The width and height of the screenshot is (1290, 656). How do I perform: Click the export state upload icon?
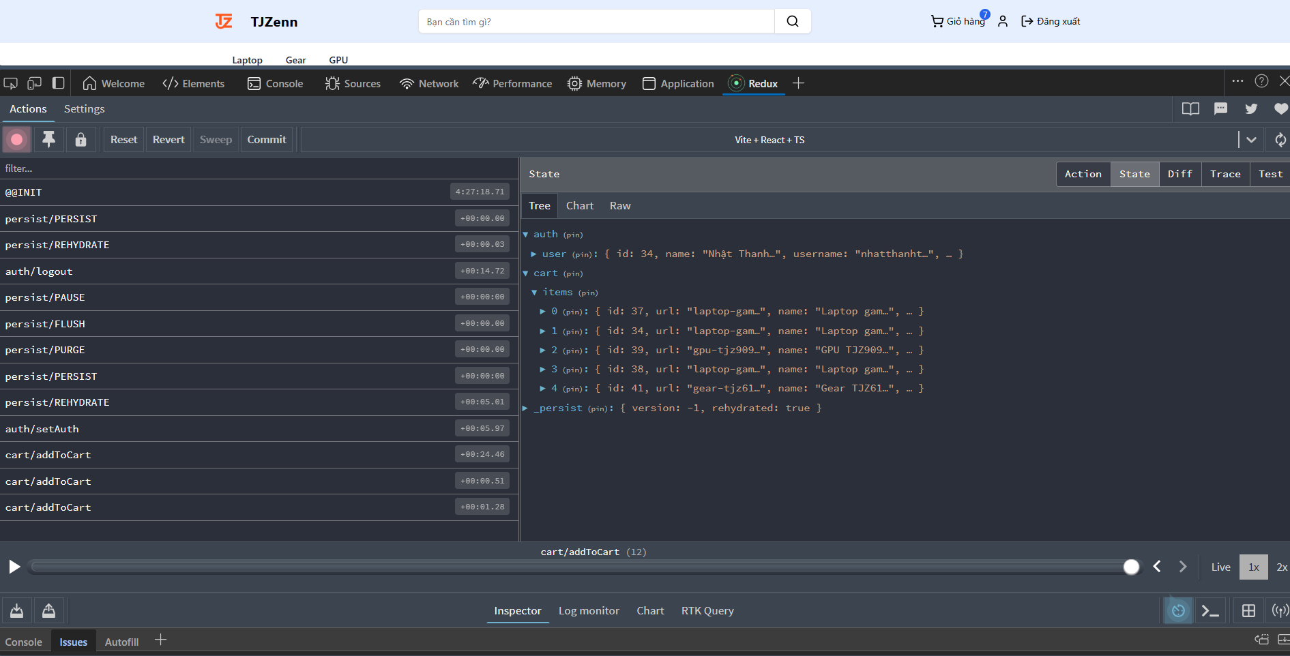(x=49, y=611)
